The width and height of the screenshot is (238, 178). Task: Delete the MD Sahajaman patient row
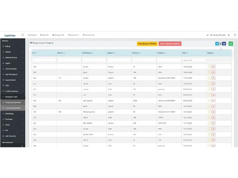214,112
